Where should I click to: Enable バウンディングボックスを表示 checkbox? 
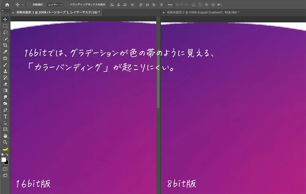pyautogui.click(x=66, y=5)
